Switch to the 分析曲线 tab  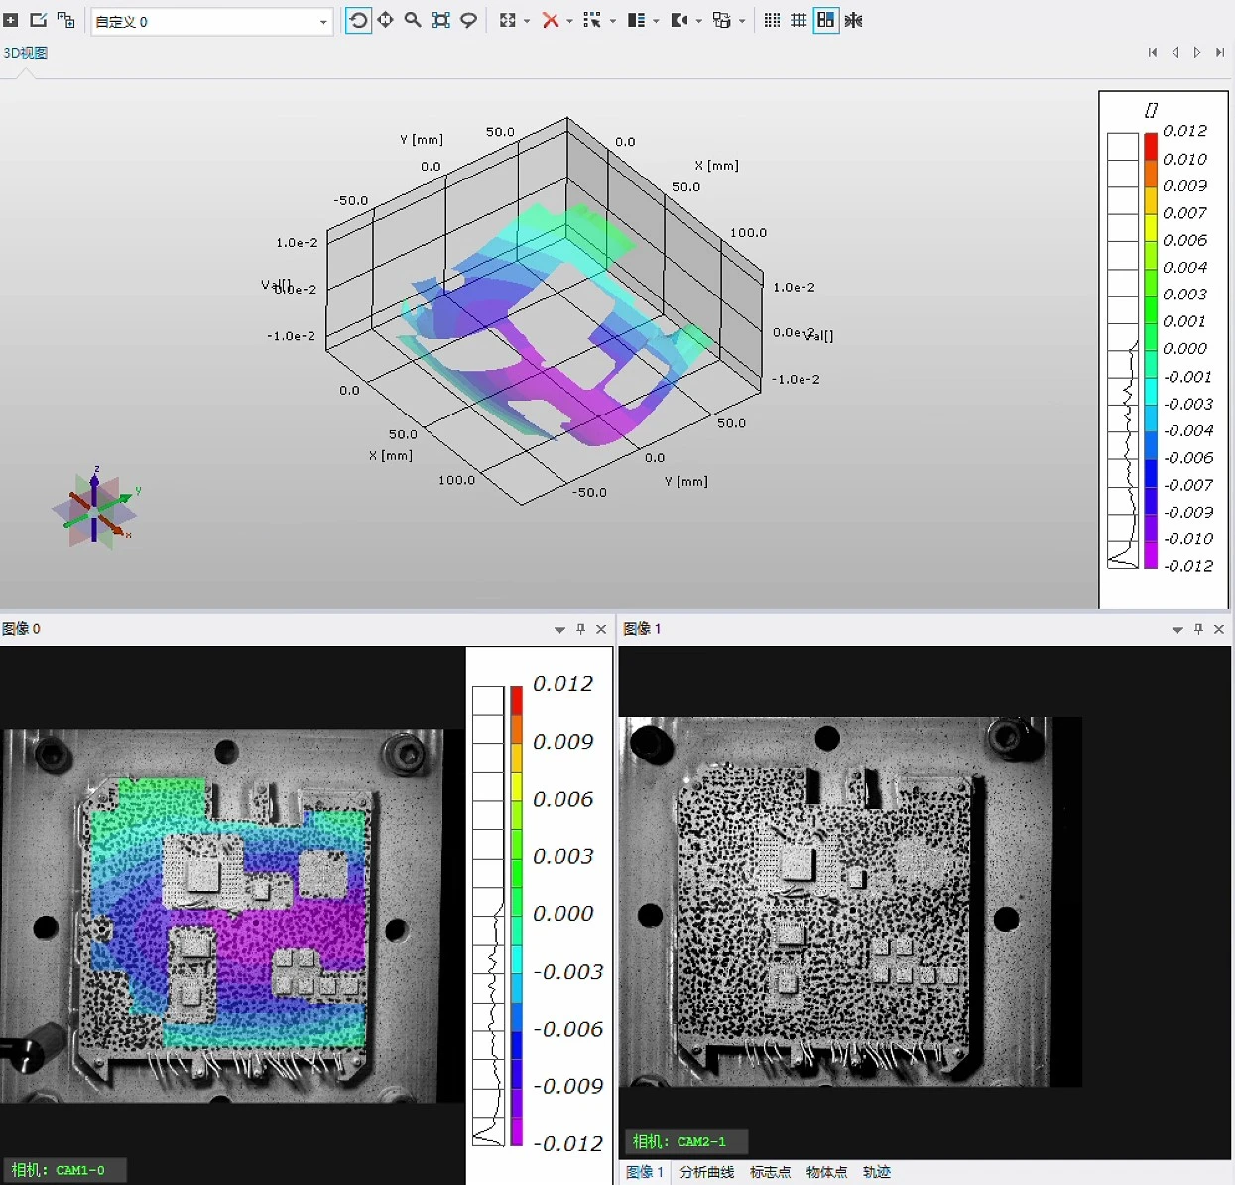click(x=706, y=1172)
